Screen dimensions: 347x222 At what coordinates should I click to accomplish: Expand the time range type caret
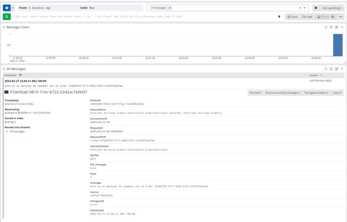pos(13,8)
